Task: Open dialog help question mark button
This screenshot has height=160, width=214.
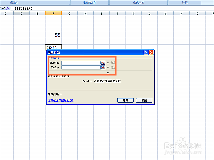Action: pyautogui.click(x=146, y=52)
